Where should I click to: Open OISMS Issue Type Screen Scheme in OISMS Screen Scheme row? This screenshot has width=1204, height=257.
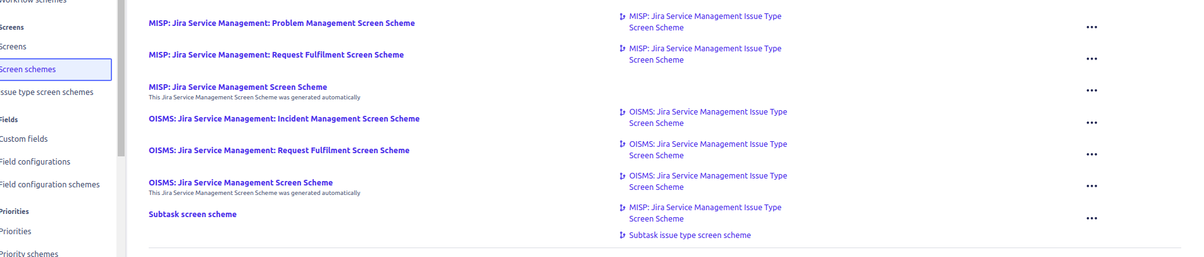pyautogui.click(x=708, y=181)
